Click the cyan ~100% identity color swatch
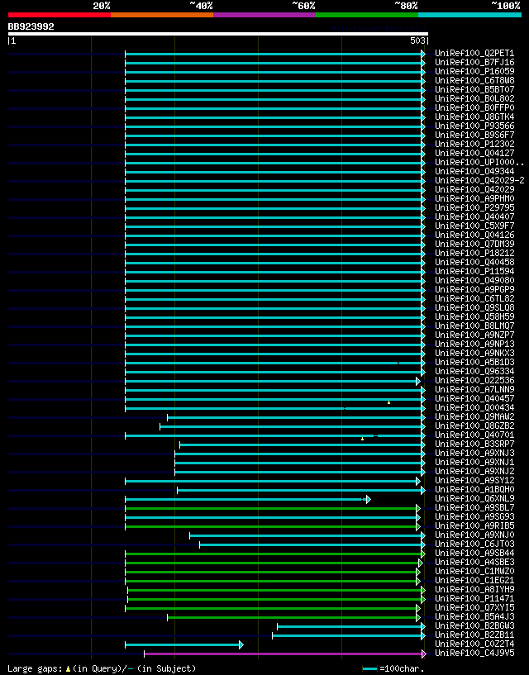Viewport: 529px width, 675px height. 469,15
